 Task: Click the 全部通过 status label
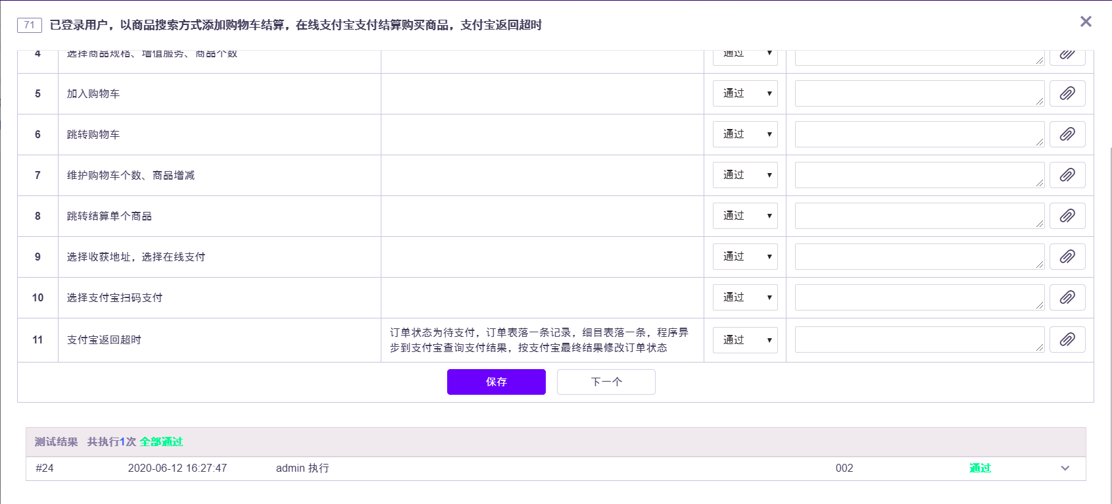click(161, 442)
